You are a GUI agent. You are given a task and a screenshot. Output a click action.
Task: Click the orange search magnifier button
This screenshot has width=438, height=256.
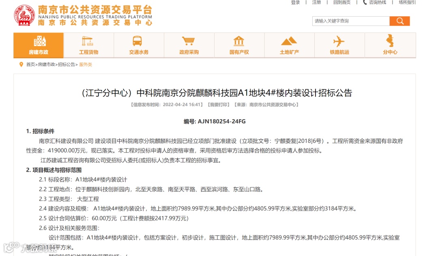(400, 21)
